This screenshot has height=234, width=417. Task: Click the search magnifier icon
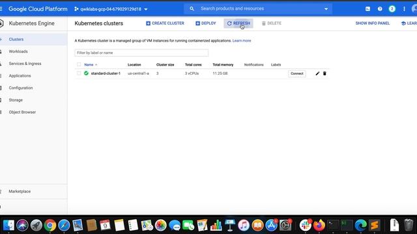192,8
